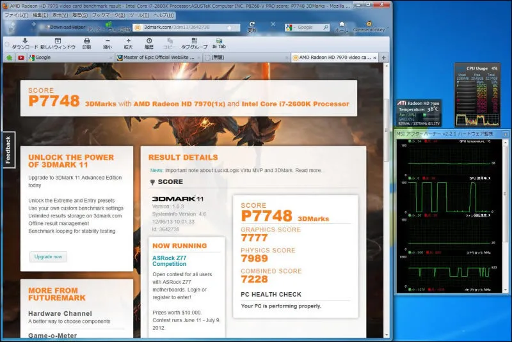The image size is (512, 342).
Task: Click the PC HEALTH CHECK heading
Action: [x=271, y=295]
